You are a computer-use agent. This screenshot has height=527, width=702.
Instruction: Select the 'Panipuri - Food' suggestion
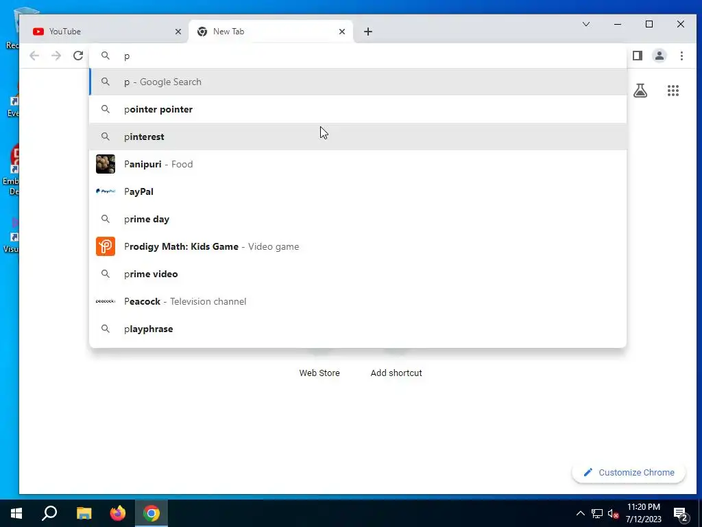358,164
